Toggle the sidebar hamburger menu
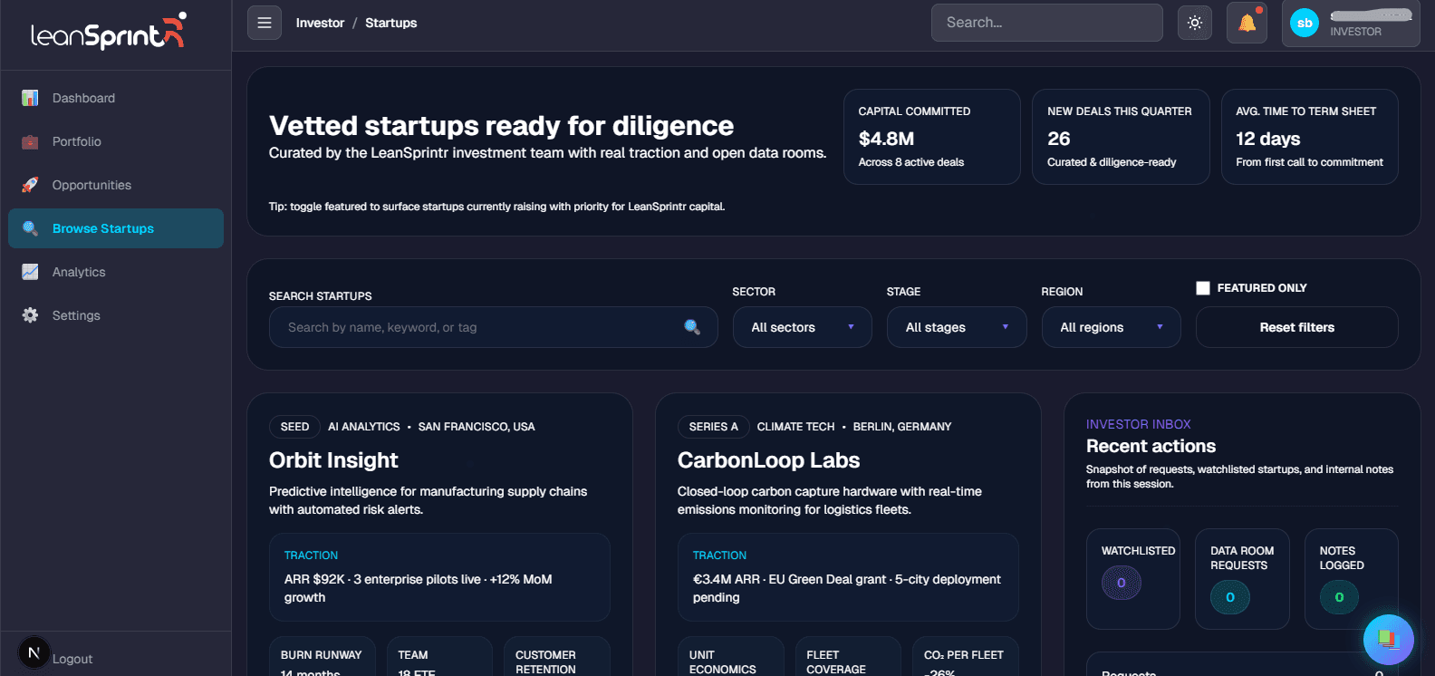Screen dimensions: 1435x676 [265, 23]
